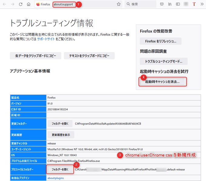Open the about:plugins link
This screenshot has height=181, width=206.
pyautogui.click(x=55, y=178)
